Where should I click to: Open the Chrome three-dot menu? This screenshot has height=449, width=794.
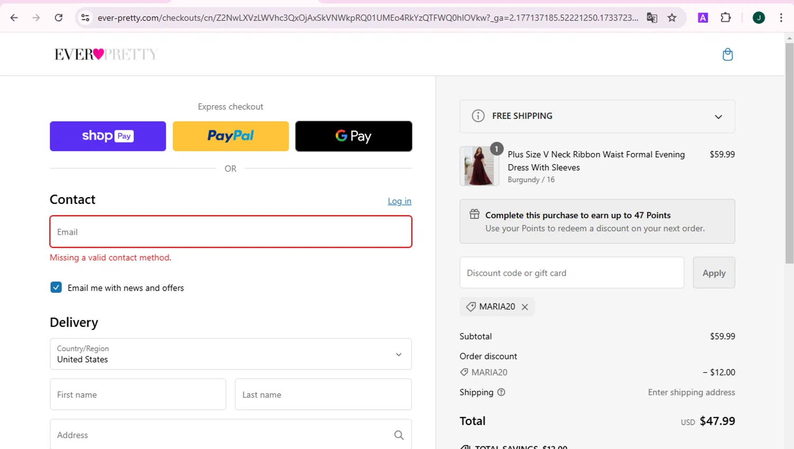pyautogui.click(x=781, y=17)
